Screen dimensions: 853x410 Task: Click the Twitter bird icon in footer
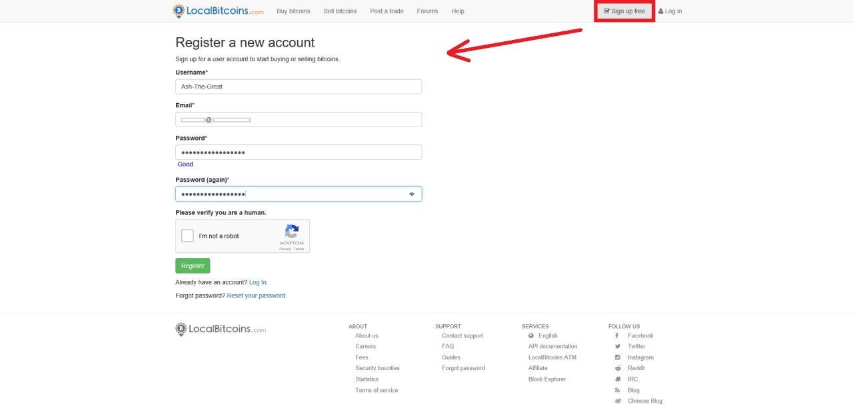618,346
